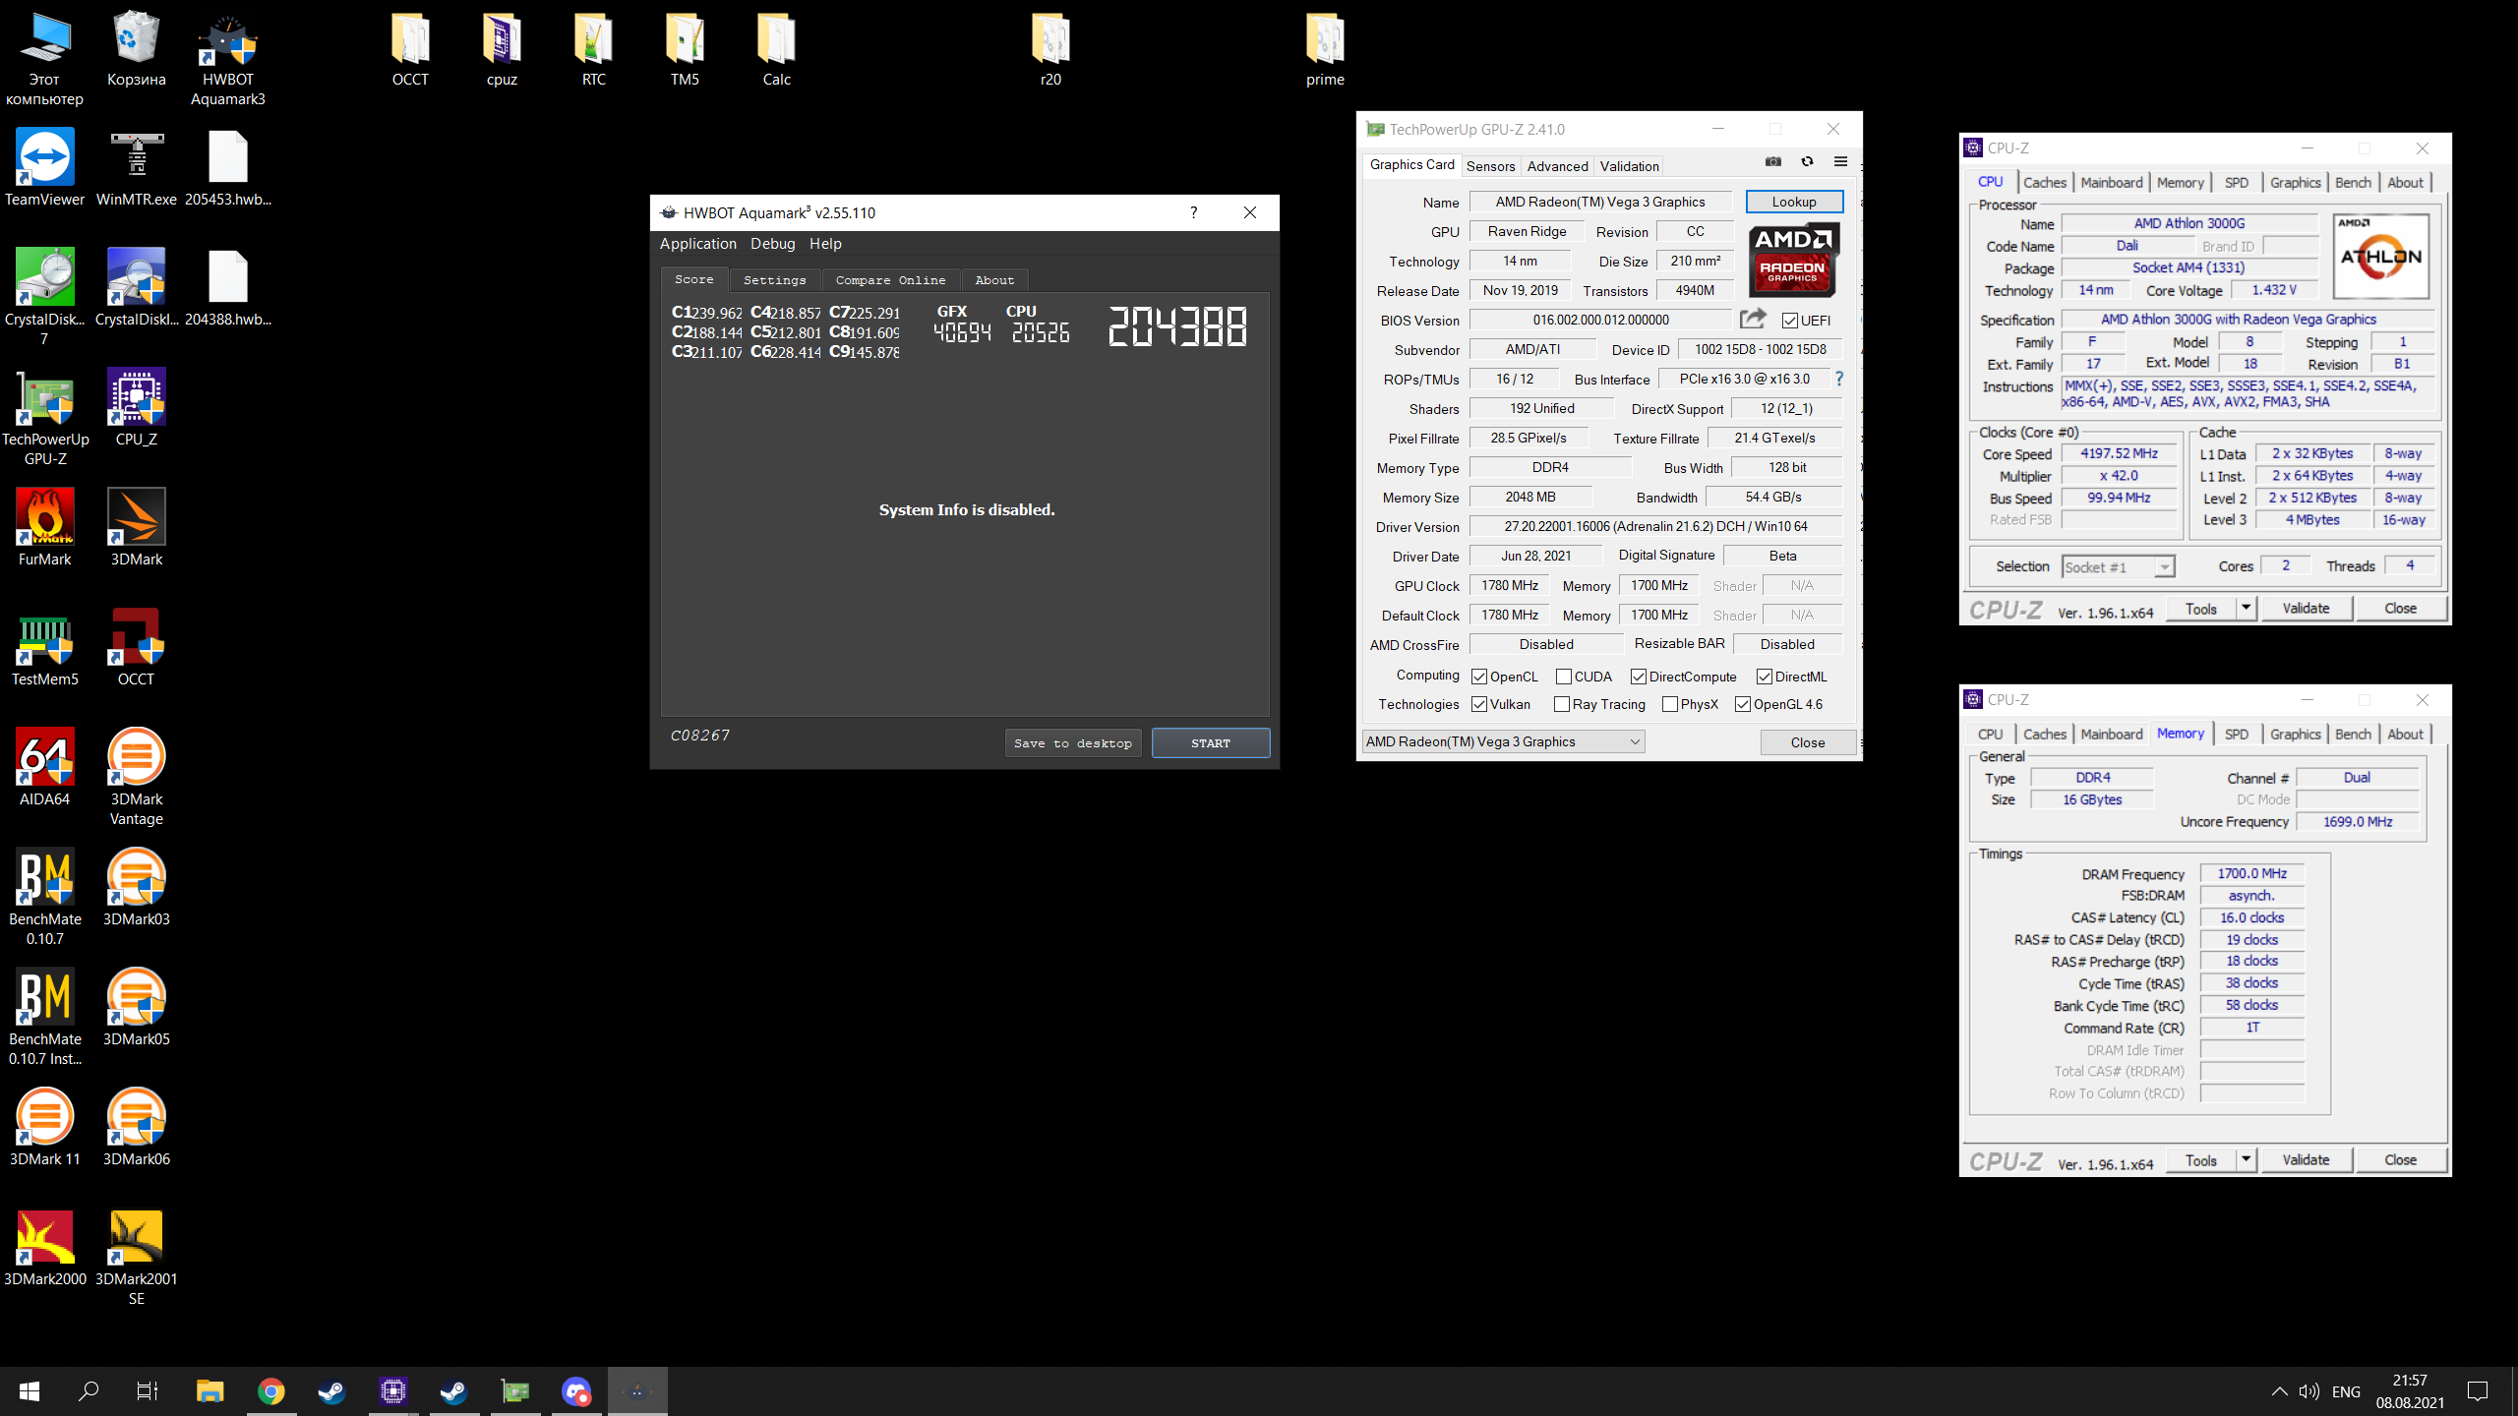The width and height of the screenshot is (2518, 1416).
Task: Open Windows Start menu
Action: click(30, 1391)
